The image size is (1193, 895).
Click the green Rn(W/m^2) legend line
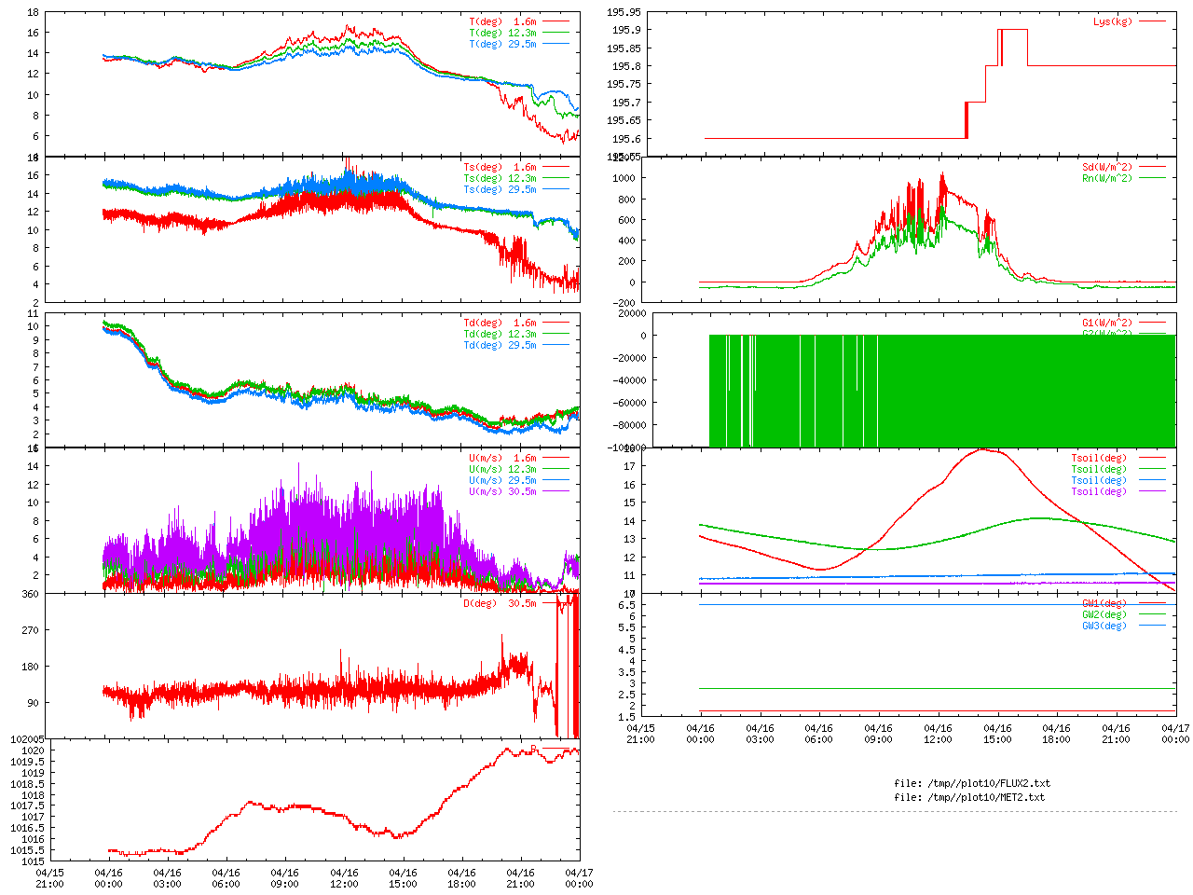point(1152,178)
